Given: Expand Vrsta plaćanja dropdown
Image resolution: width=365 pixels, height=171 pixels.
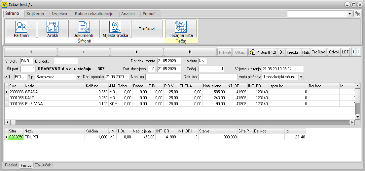Looking at the screenshot, I should click(301, 77).
